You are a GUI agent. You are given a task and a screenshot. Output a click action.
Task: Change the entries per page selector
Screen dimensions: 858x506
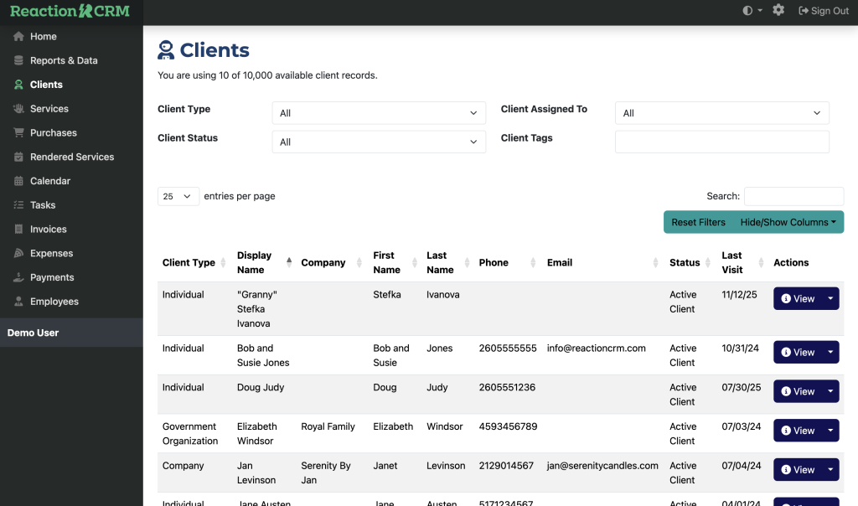pyautogui.click(x=178, y=196)
